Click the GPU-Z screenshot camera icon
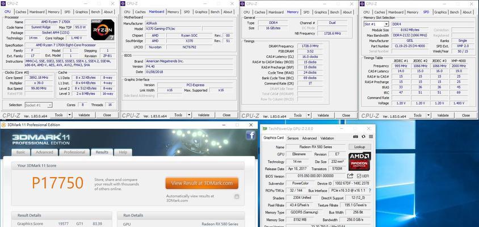This screenshot has width=479, height=227. pos(355,137)
